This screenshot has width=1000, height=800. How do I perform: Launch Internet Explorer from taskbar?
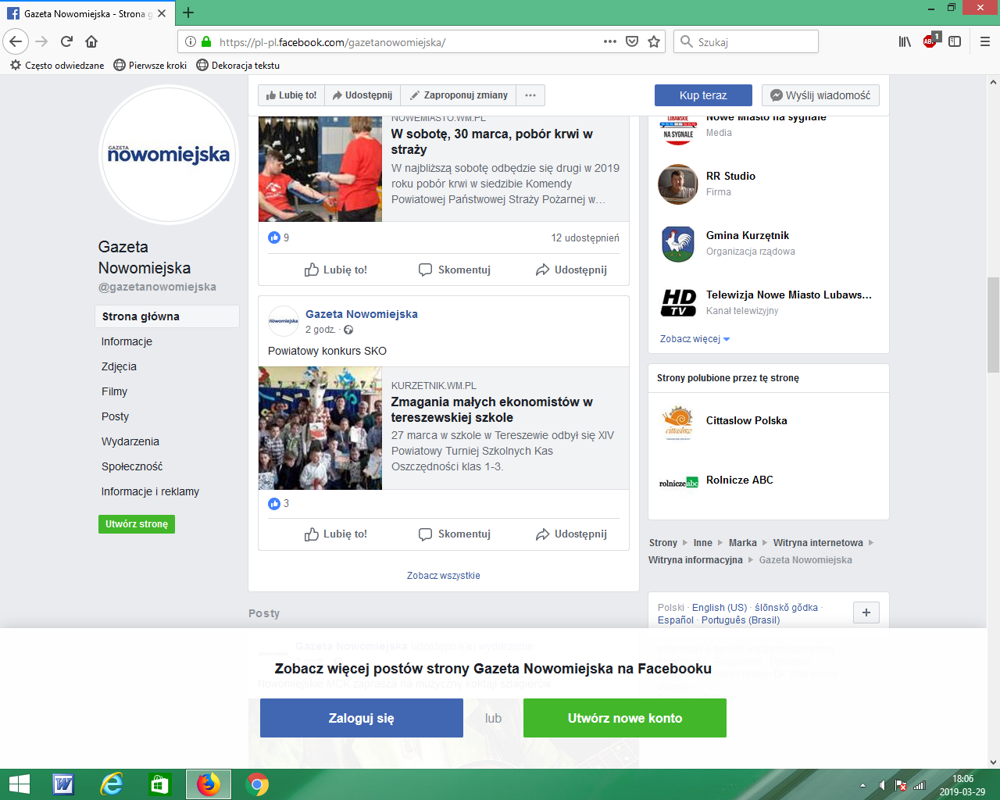click(112, 784)
